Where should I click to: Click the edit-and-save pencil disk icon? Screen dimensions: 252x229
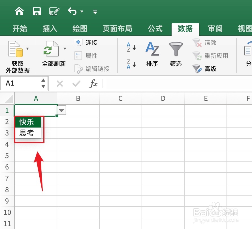pyautogui.click(x=54, y=11)
